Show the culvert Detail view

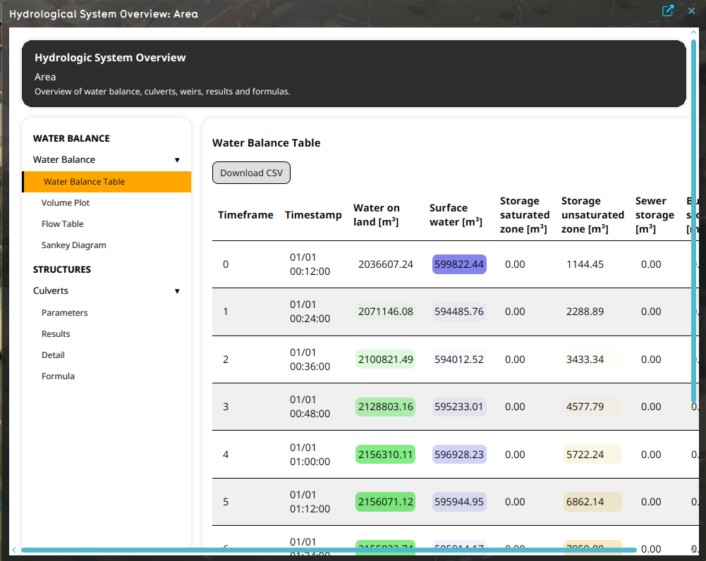(52, 355)
